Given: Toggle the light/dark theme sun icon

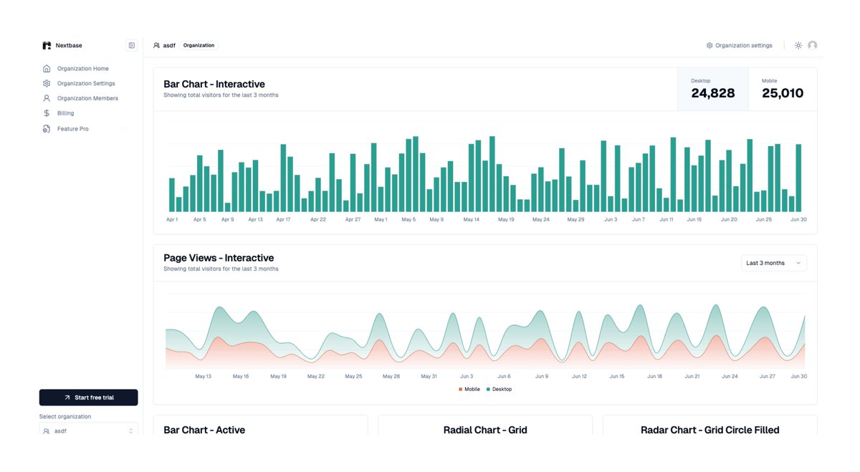Looking at the screenshot, I should (798, 45).
